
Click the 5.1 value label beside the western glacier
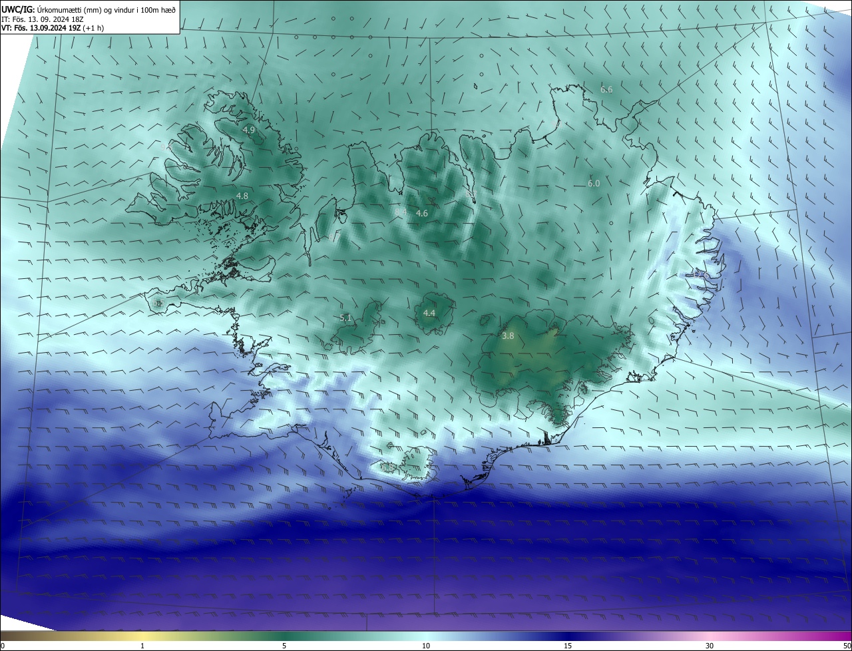pos(345,318)
